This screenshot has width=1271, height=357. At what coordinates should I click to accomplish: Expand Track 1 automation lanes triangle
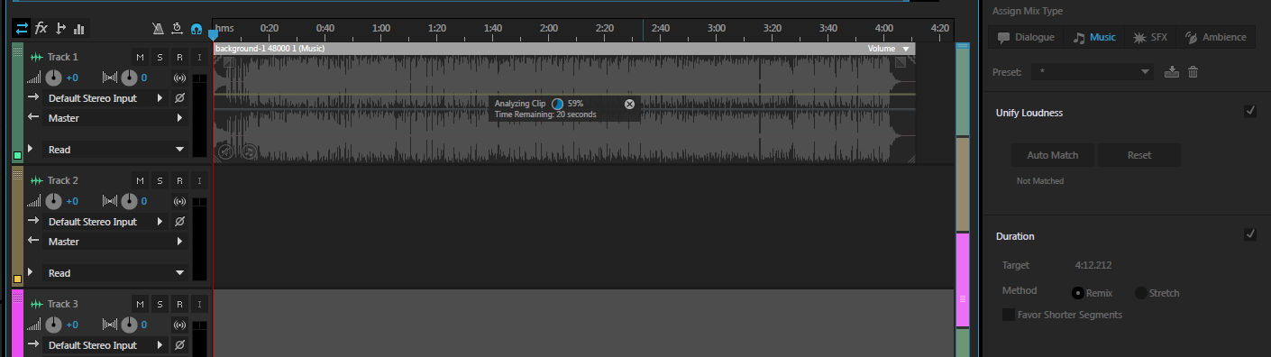coord(30,149)
